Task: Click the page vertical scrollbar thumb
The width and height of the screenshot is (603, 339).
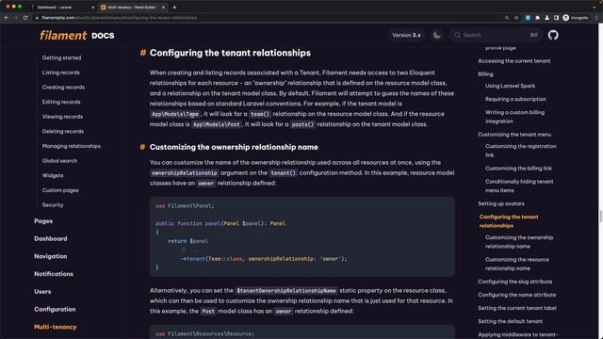Action: [600, 217]
